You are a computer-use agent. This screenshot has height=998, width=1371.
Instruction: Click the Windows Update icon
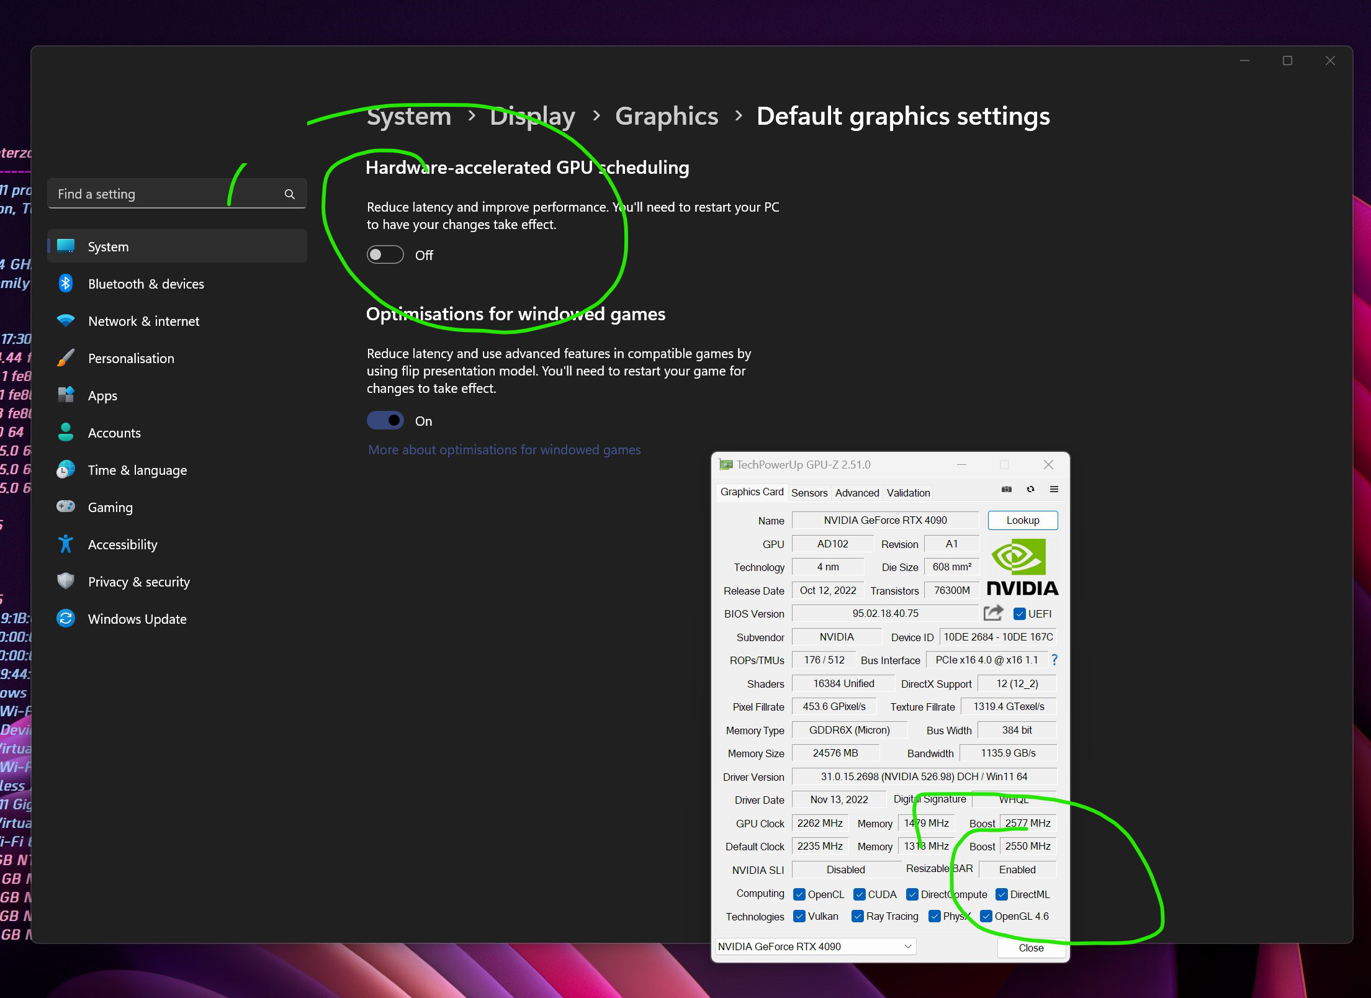(x=65, y=619)
